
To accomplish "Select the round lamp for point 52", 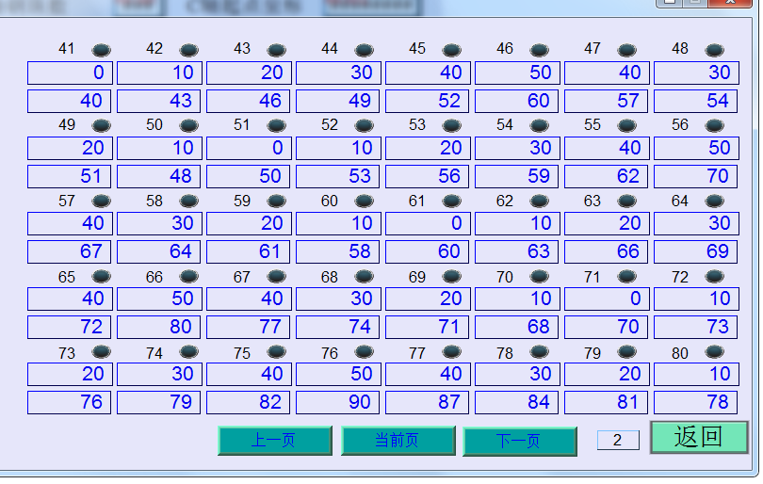I will click(364, 125).
